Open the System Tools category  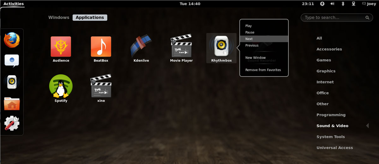pyautogui.click(x=331, y=137)
